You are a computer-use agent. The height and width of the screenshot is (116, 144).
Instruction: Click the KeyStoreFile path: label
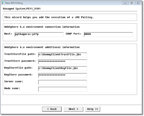[18, 68]
